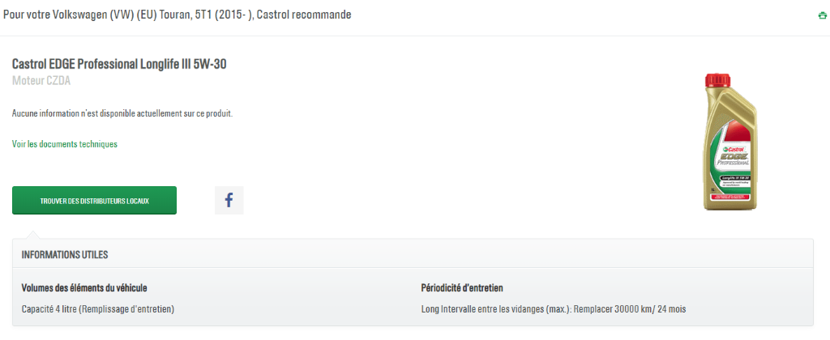Share the product on Facebook

coord(229,200)
